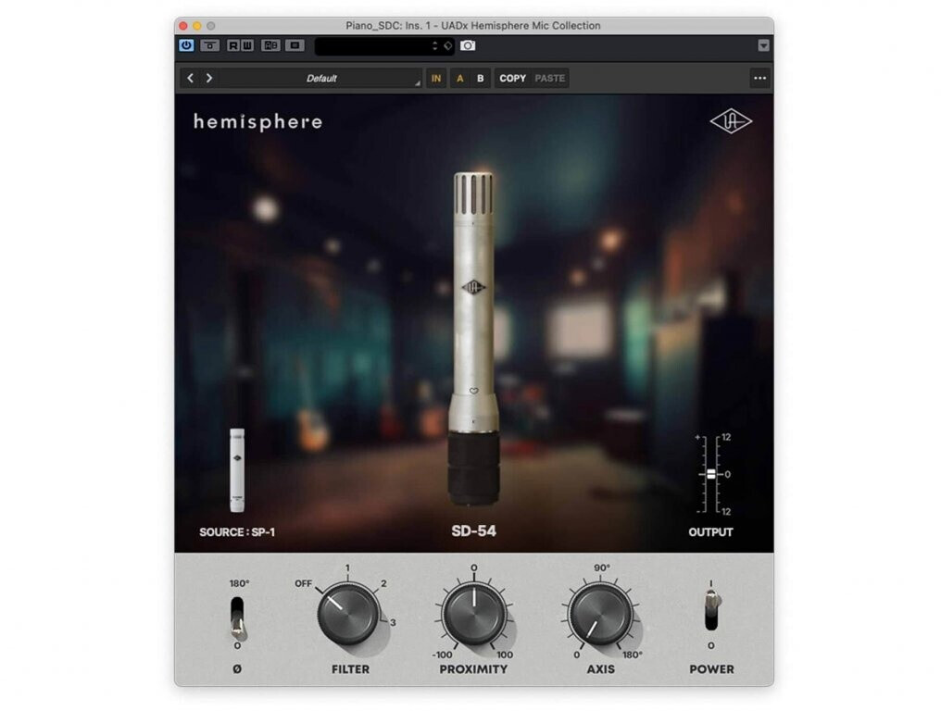Open the Default preset dropdown
This screenshot has height=711, width=941.
click(321, 79)
